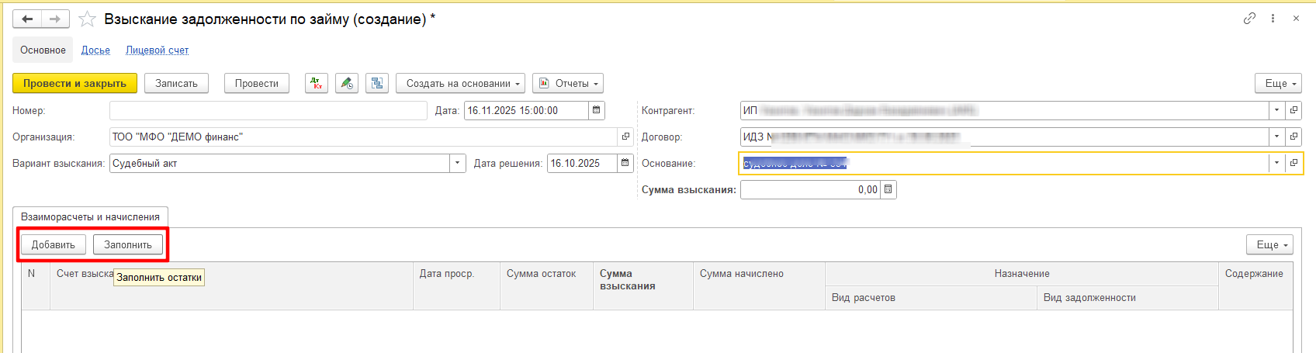This screenshot has width=1316, height=353.
Task: Close the document form with X
Action: coord(1296,19)
